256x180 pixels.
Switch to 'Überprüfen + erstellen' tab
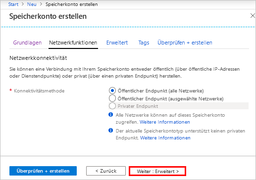(x=185, y=43)
